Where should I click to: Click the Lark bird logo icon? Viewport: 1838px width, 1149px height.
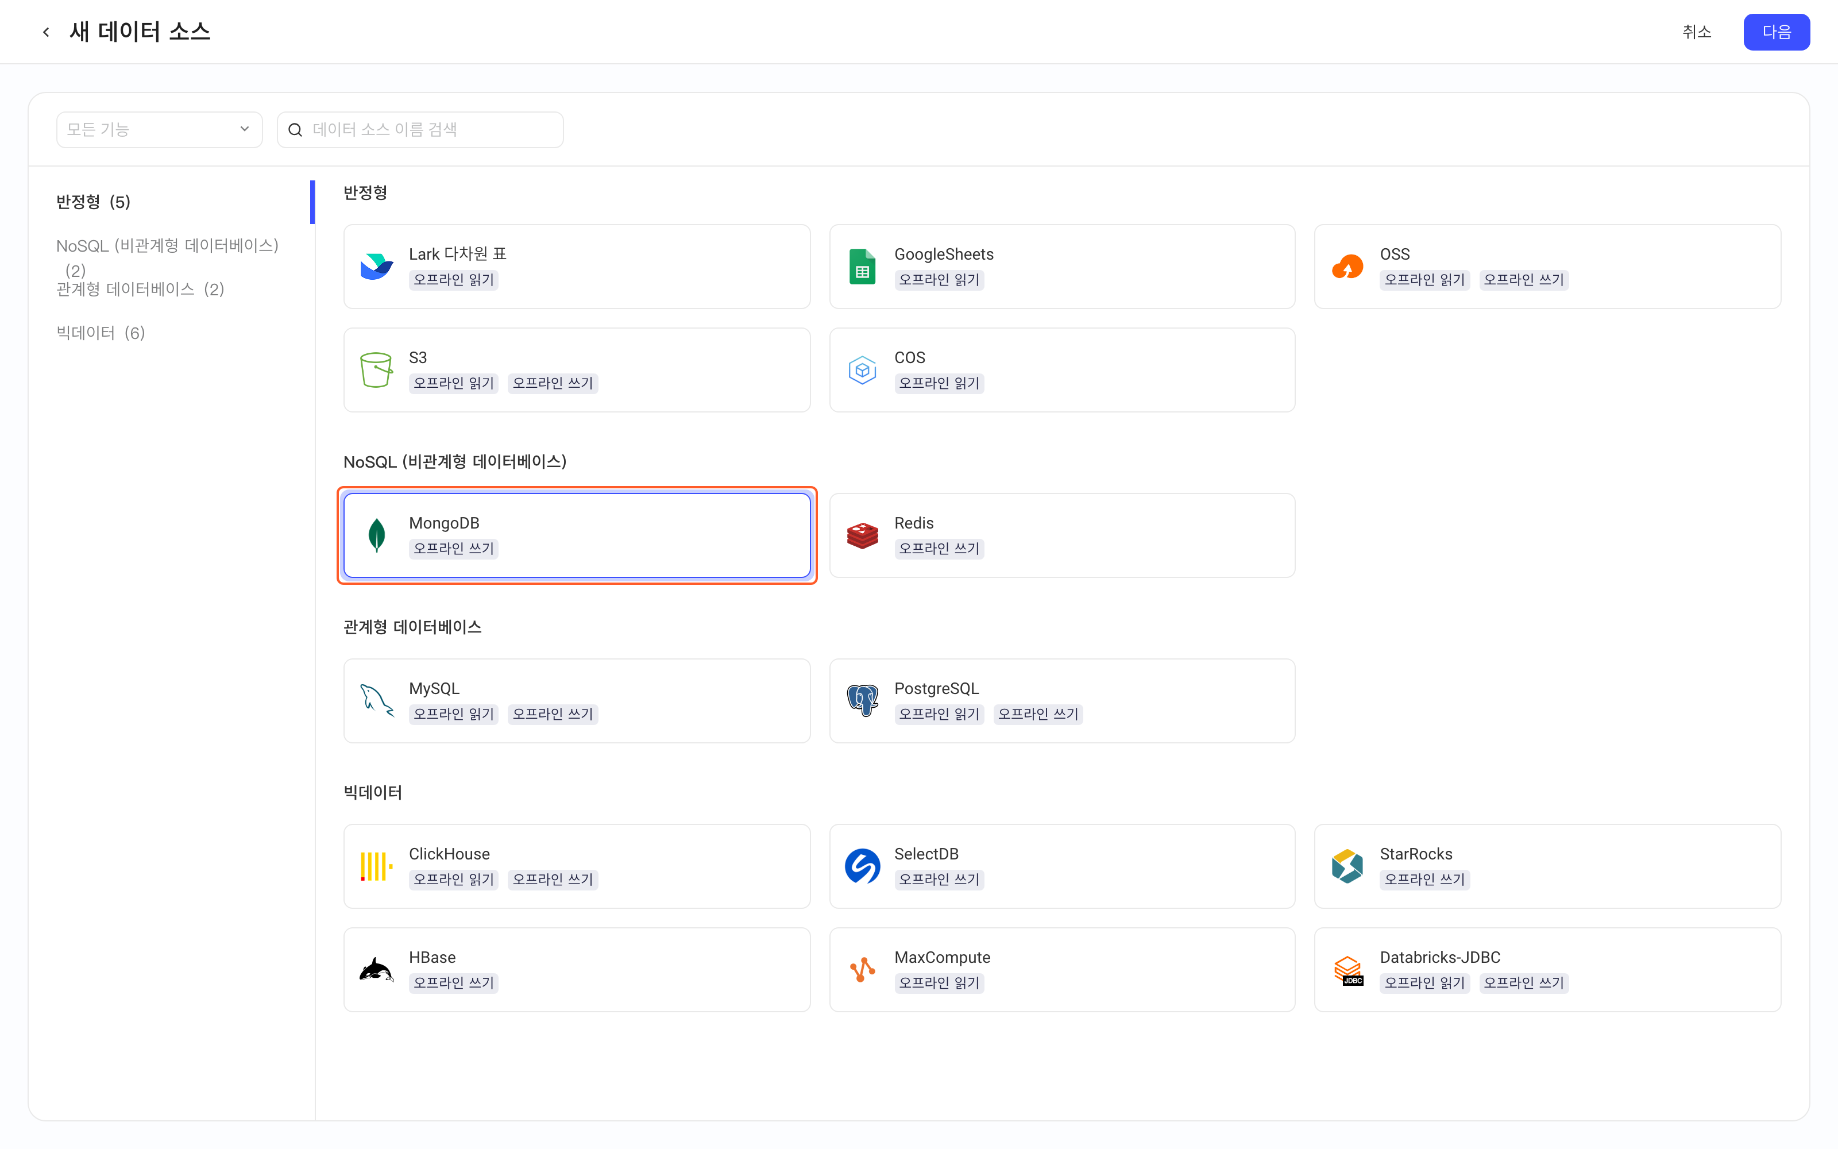[x=376, y=267]
